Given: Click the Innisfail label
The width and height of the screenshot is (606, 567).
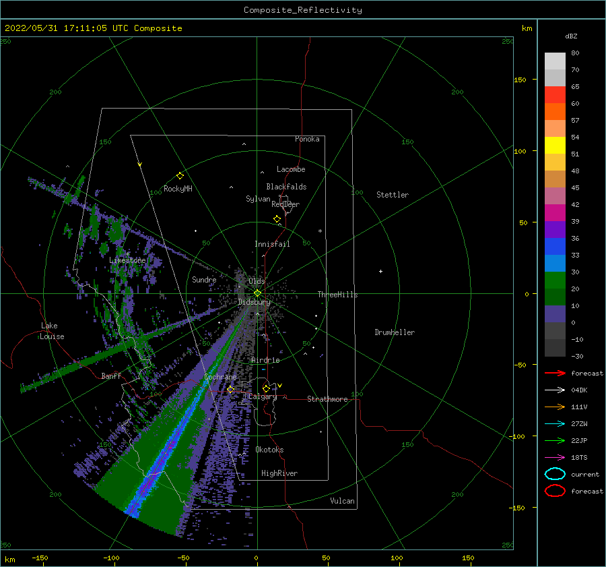Looking at the screenshot, I should [x=272, y=244].
